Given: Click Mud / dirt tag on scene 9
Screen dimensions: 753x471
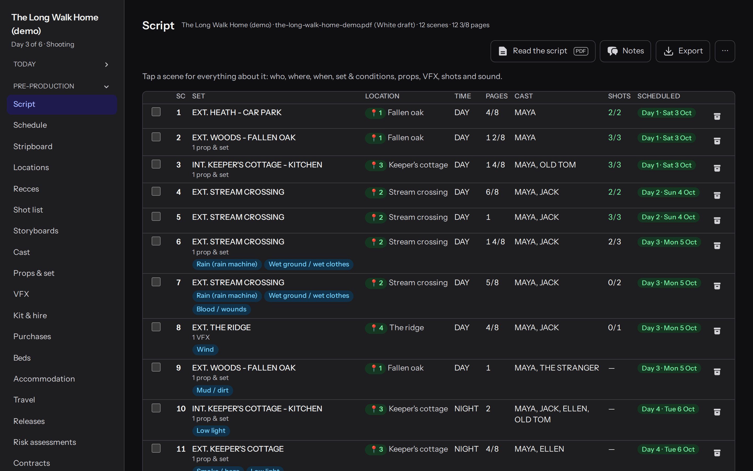Looking at the screenshot, I should pyautogui.click(x=213, y=390).
